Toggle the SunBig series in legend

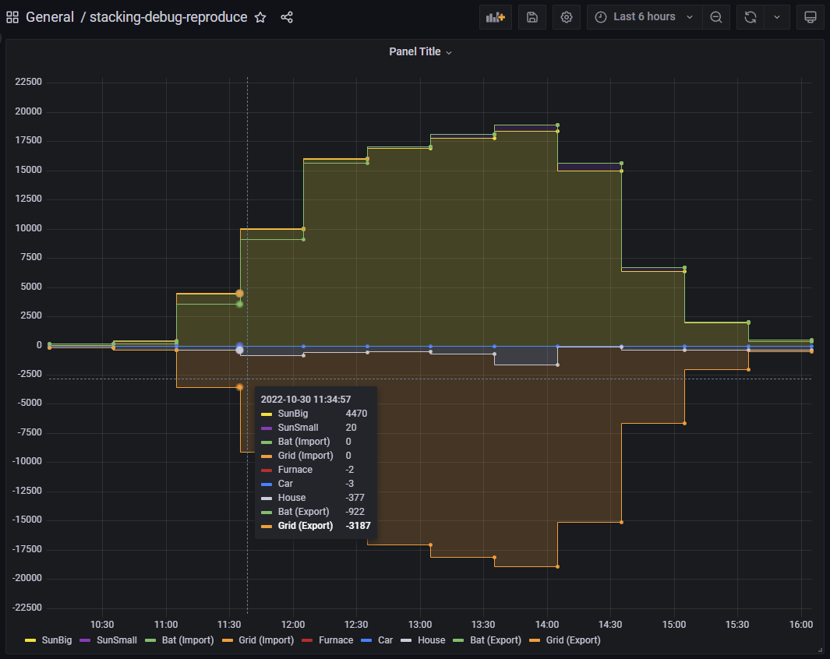click(x=56, y=640)
